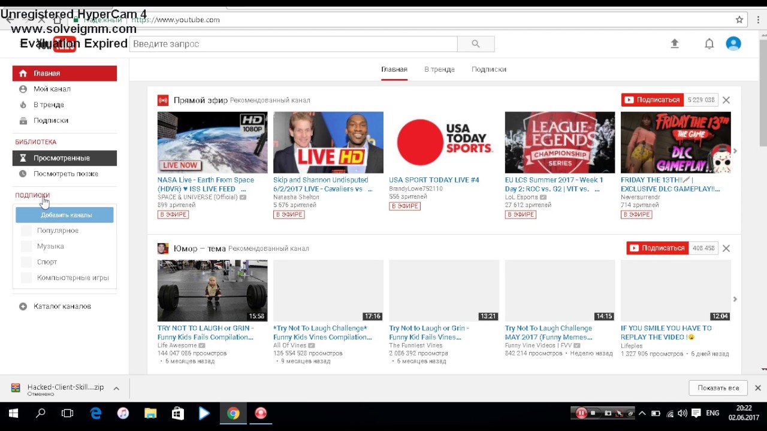The height and width of the screenshot is (431, 767).
Task: Open File Explorer from the taskbar
Action: 150,413
